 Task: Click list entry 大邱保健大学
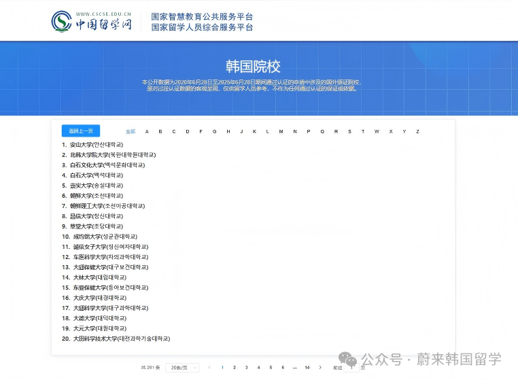(105, 267)
